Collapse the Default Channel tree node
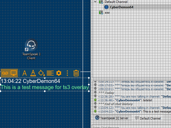 pyautogui.click(x=95, y=2)
